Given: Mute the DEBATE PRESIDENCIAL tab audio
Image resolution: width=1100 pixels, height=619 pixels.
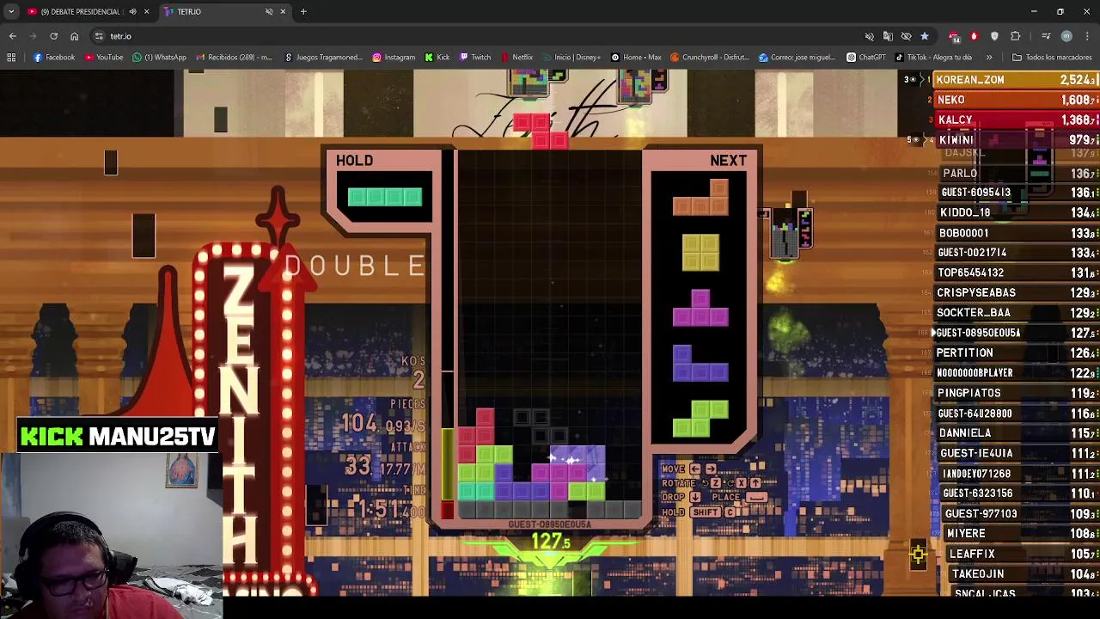Looking at the screenshot, I should [x=132, y=11].
